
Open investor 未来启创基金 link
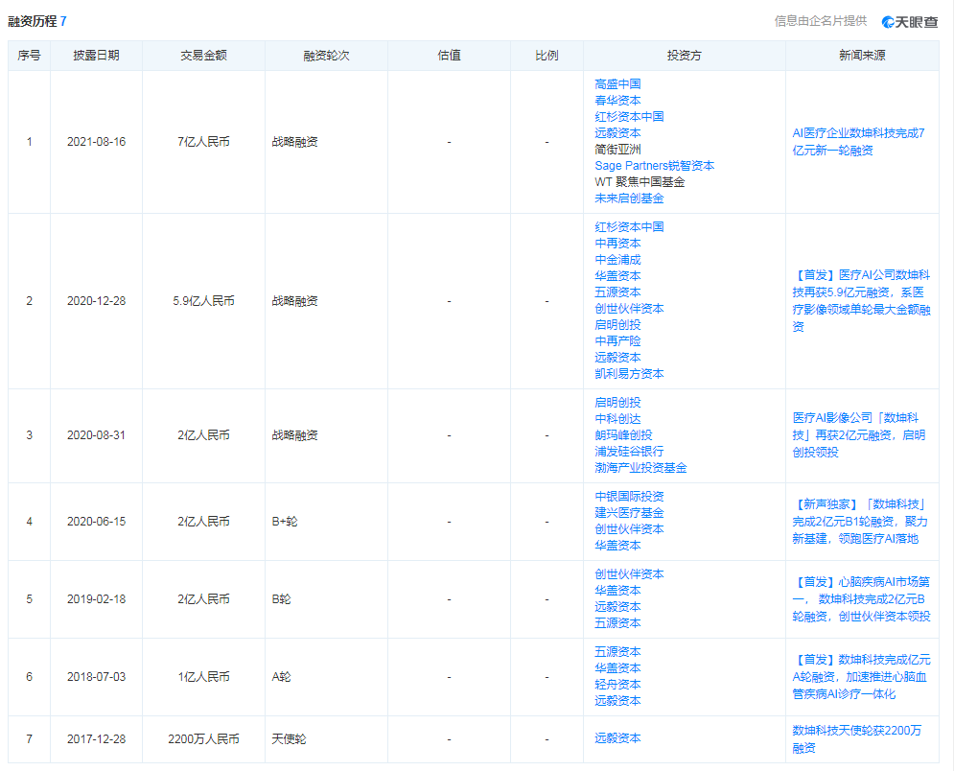click(x=629, y=199)
